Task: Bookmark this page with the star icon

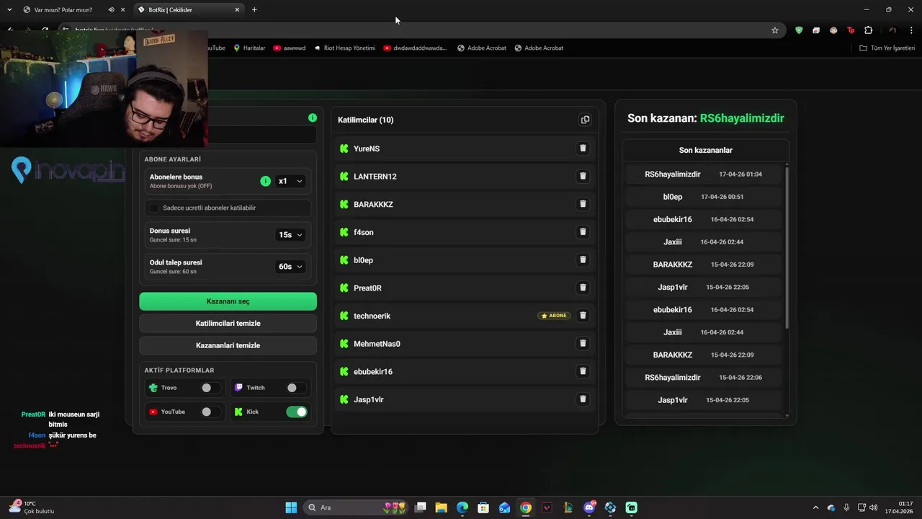Action: click(775, 30)
